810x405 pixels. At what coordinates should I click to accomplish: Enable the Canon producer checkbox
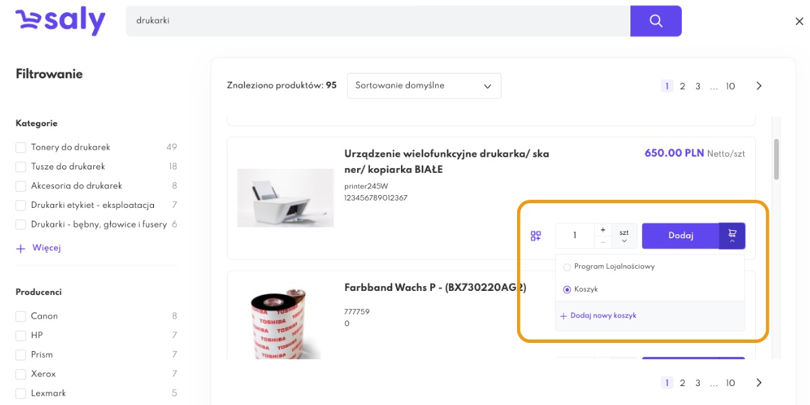21,316
